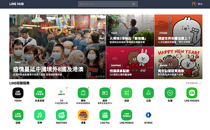Open the masked crowd epidemic news banner
This screenshot has width=210, height=130.
(x=58, y=47)
